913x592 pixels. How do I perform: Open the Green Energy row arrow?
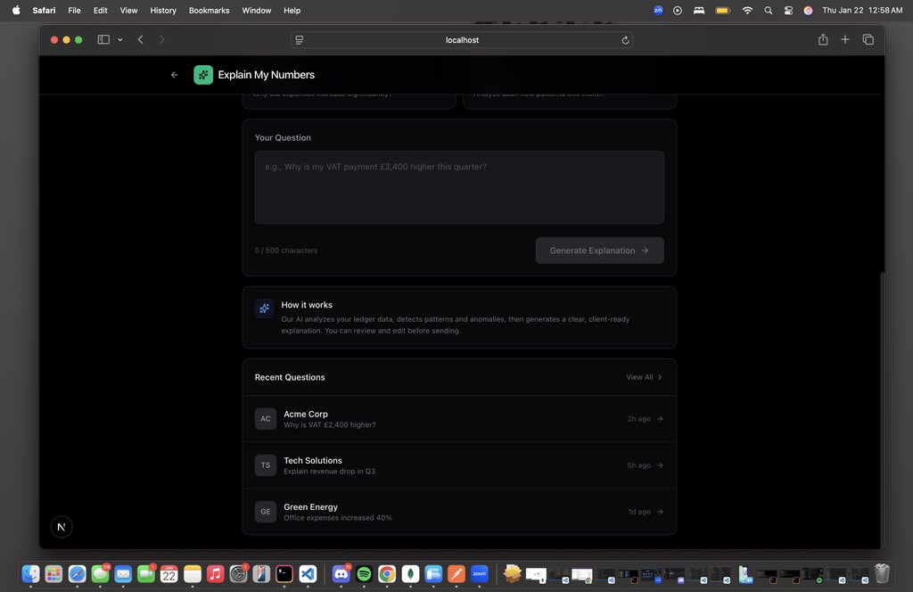pyautogui.click(x=660, y=512)
